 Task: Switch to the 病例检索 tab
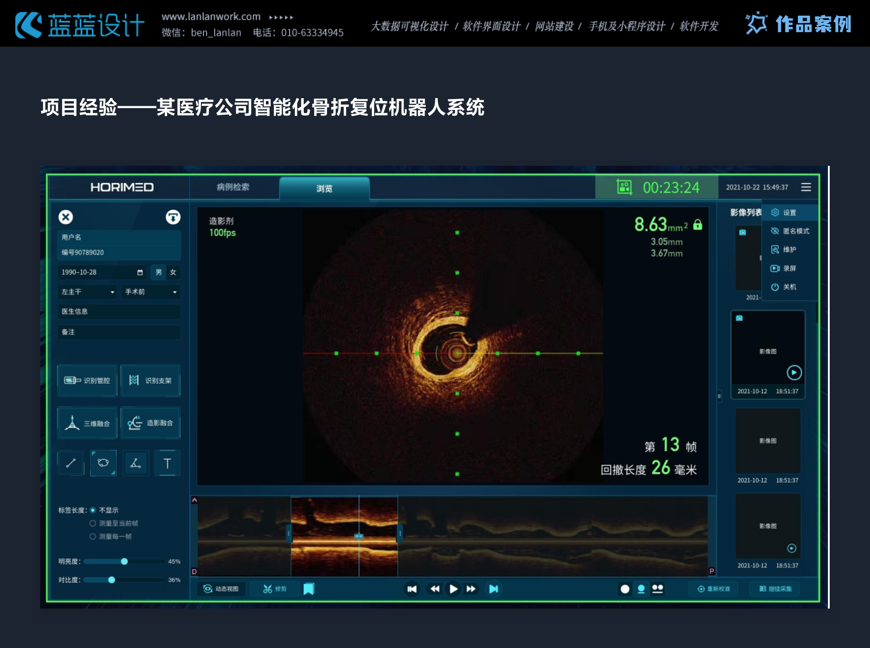point(233,187)
